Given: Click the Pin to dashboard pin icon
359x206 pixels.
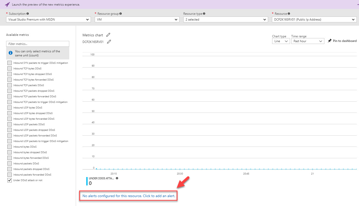Looking at the screenshot, I should [x=330, y=41].
